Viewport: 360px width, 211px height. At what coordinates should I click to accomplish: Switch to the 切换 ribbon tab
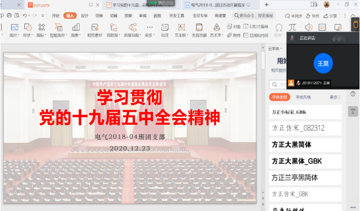99,16
